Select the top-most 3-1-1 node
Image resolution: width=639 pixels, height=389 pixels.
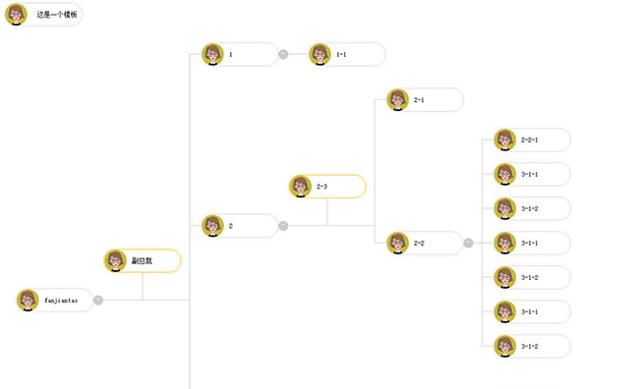532,174
